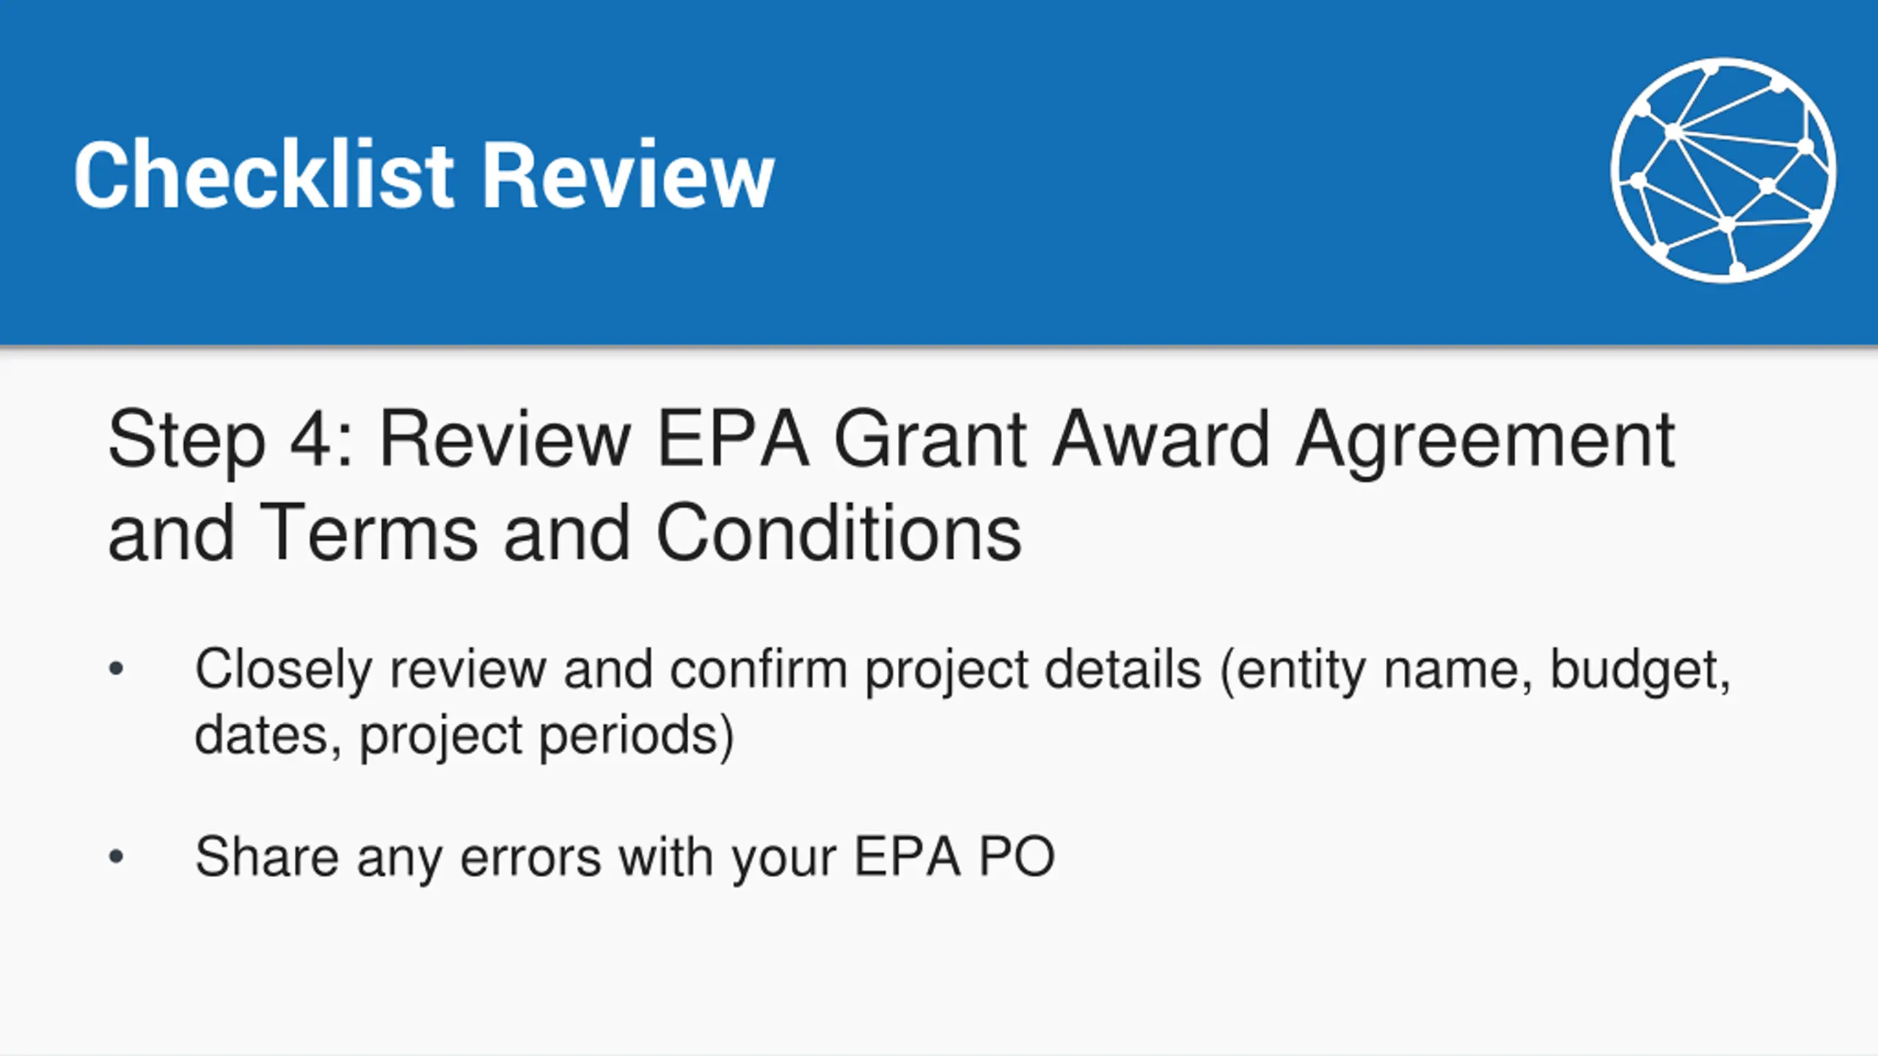This screenshot has width=1878, height=1056.
Task: Click the second bullet point marker
Action: (x=116, y=856)
